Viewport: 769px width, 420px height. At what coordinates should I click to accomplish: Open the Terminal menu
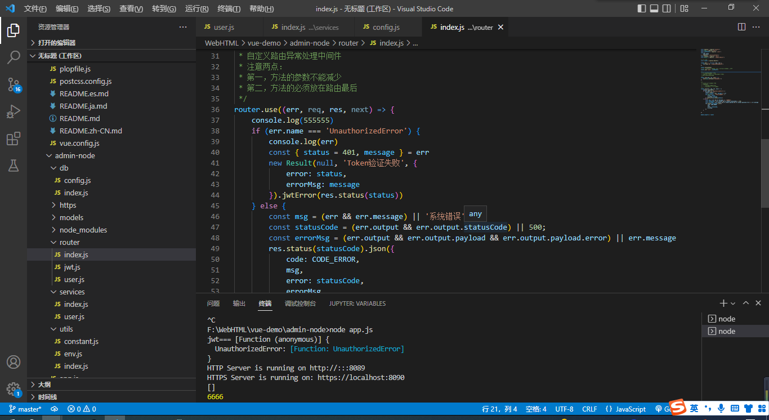(229, 8)
